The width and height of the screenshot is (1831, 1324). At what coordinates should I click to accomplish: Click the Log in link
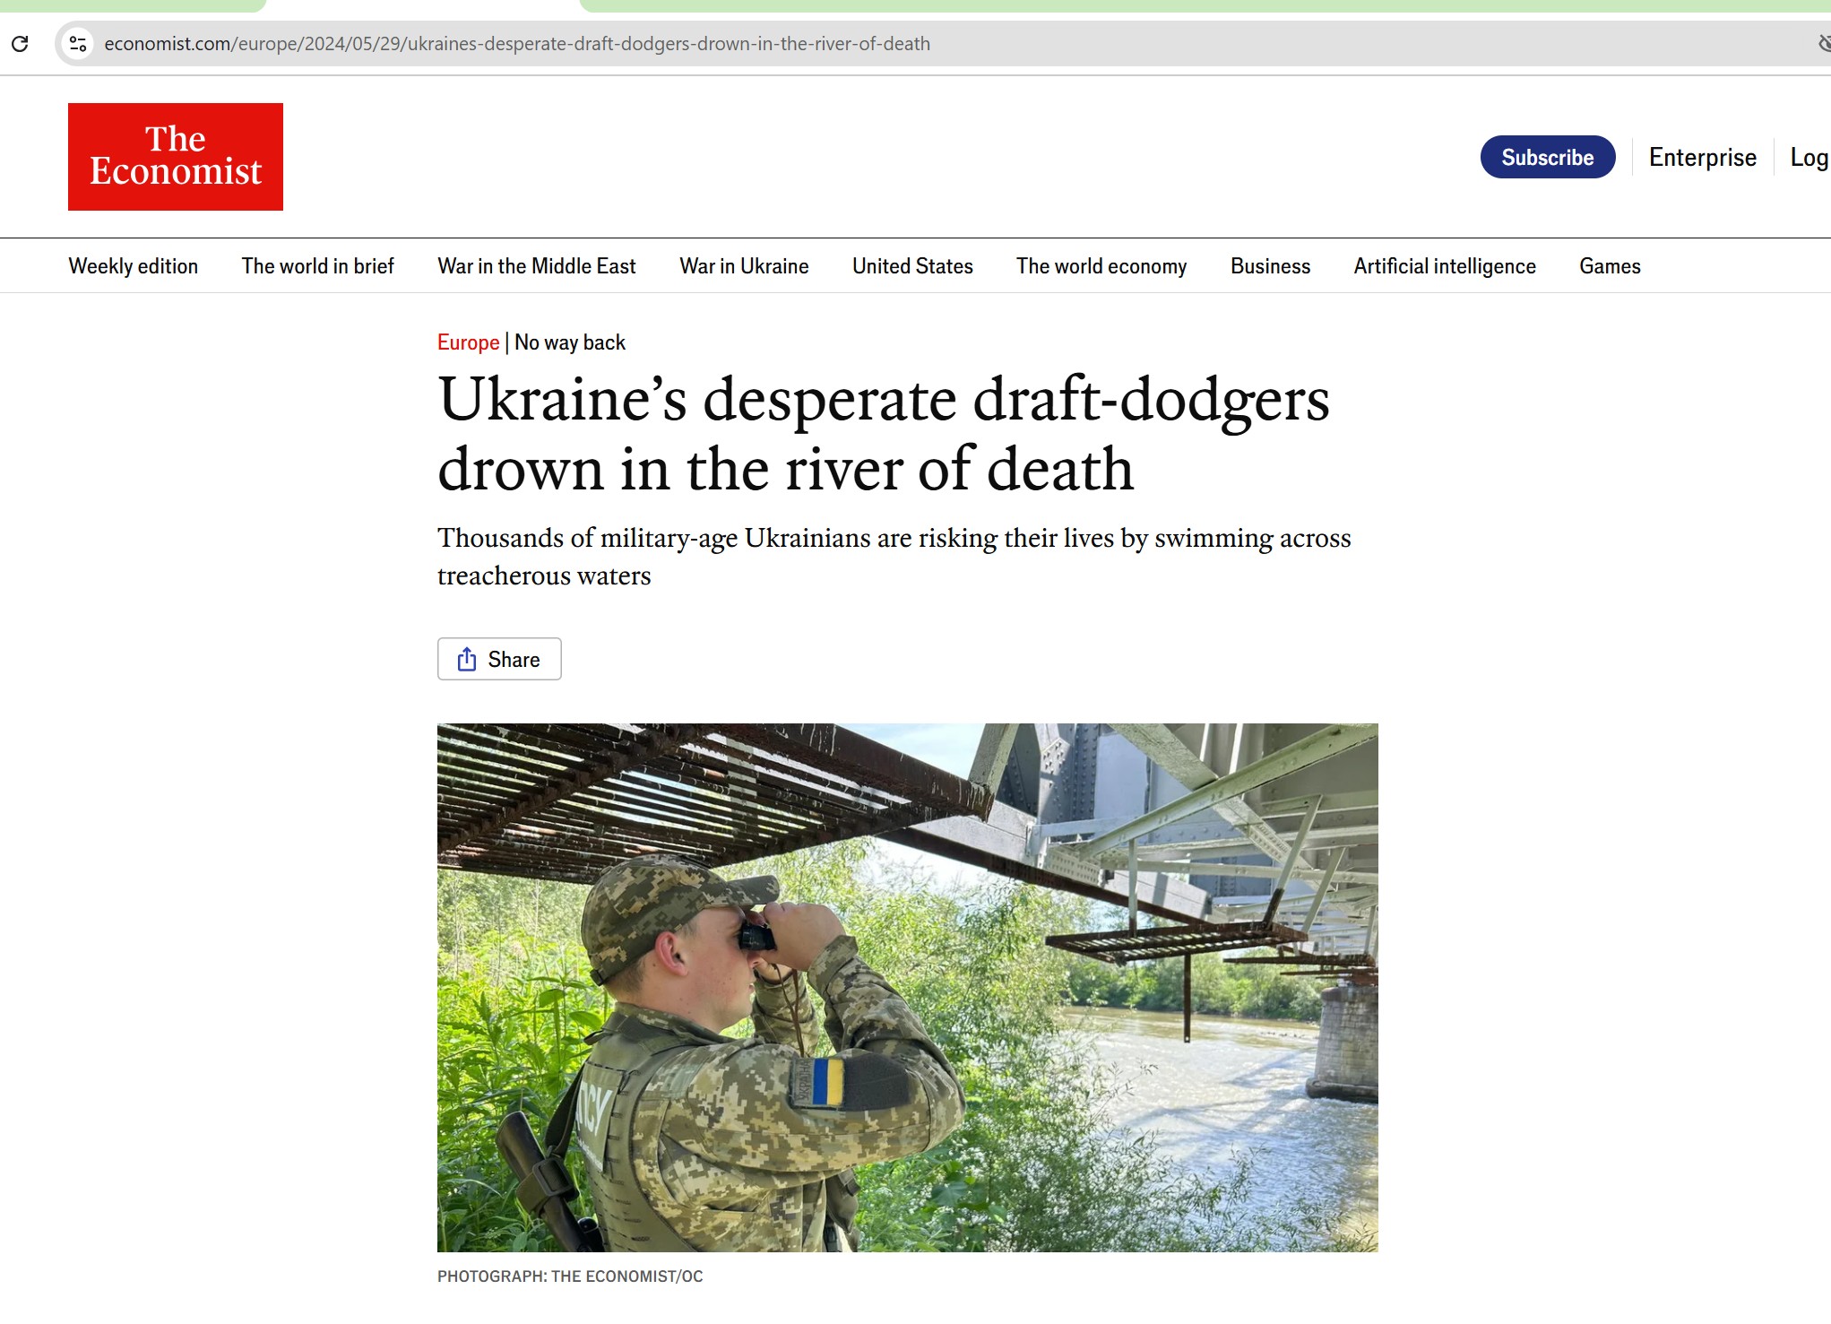click(x=1809, y=158)
